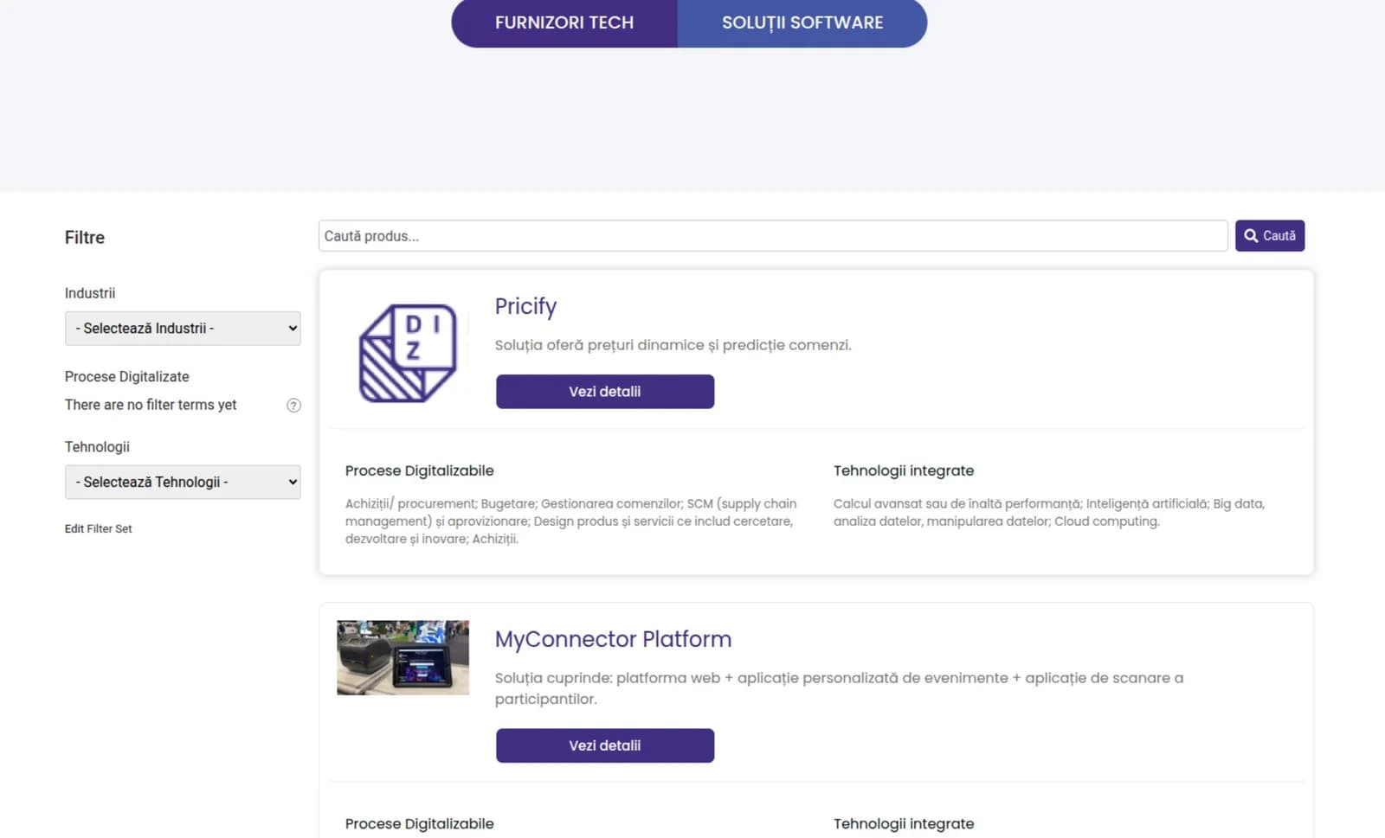This screenshot has width=1385, height=838.
Task: Switch to the Furnizori Tech tab
Action: point(564,23)
